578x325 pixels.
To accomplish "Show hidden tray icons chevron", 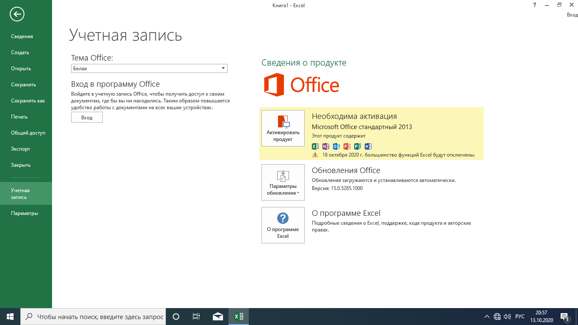I will (x=487, y=317).
